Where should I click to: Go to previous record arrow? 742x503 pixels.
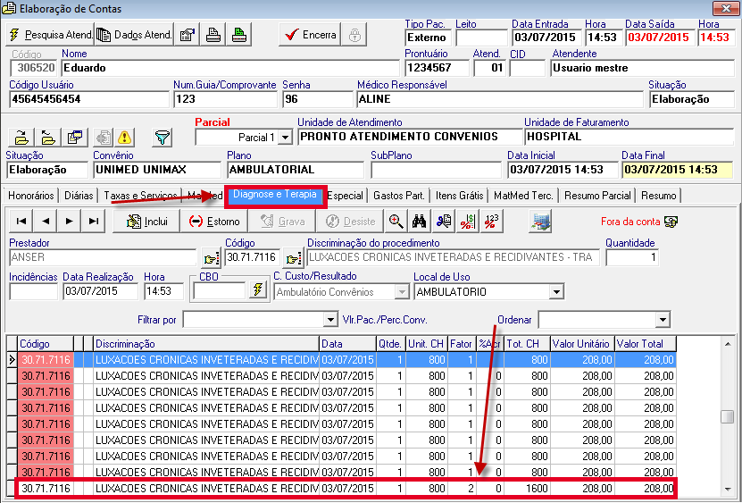point(45,222)
